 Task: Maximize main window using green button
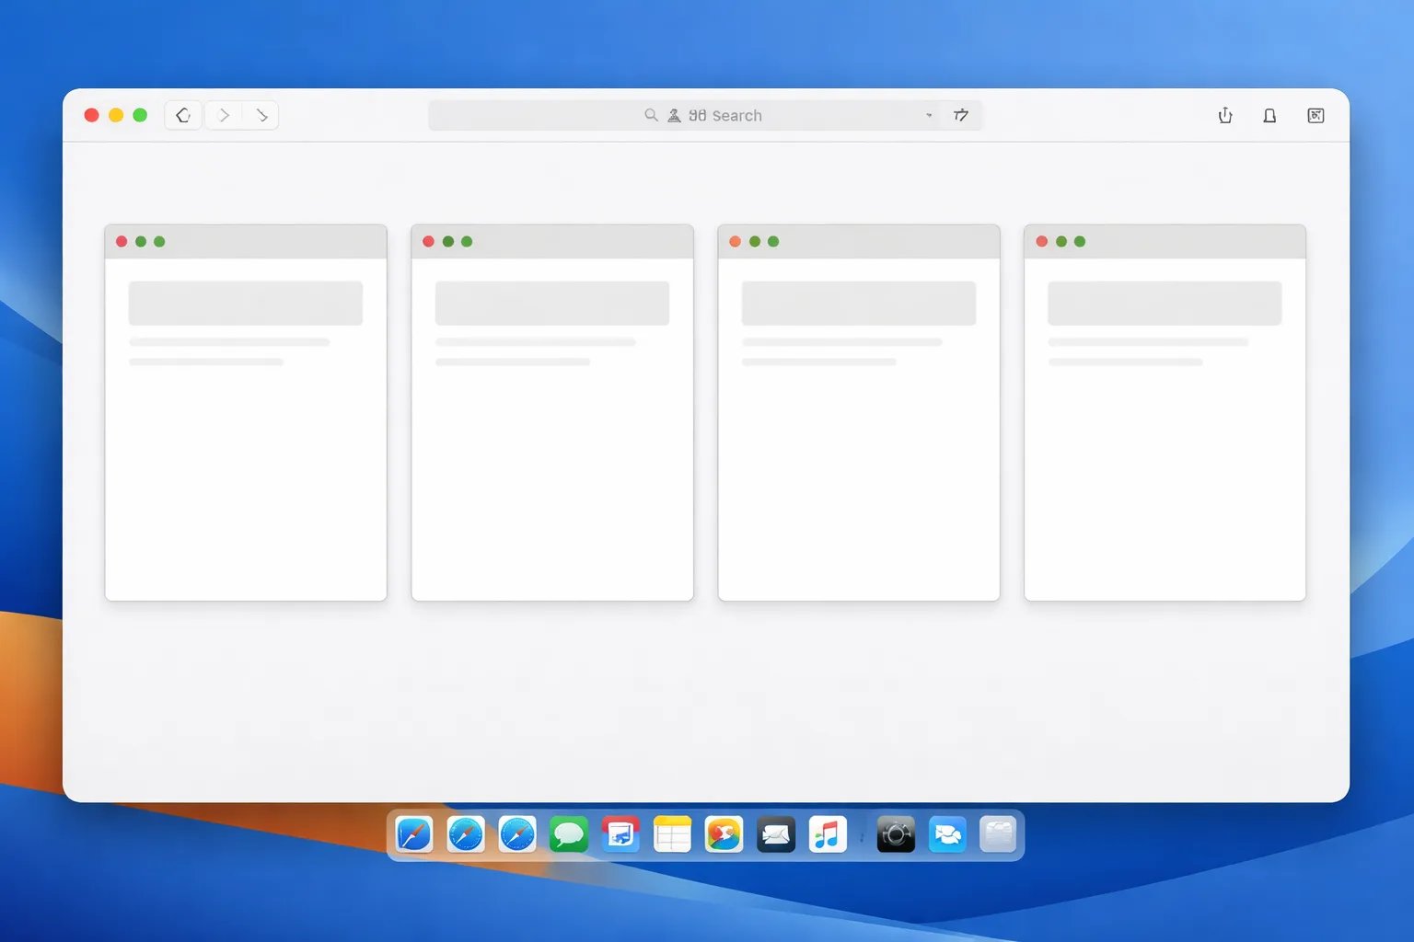coord(140,115)
